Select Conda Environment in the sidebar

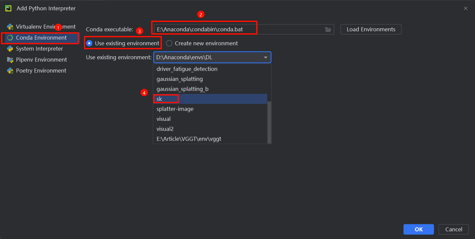42,38
